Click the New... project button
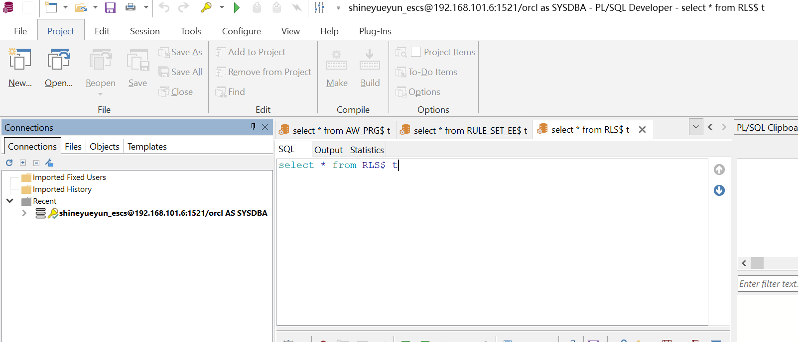798x342 pixels. pyautogui.click(x=20, y=68)
